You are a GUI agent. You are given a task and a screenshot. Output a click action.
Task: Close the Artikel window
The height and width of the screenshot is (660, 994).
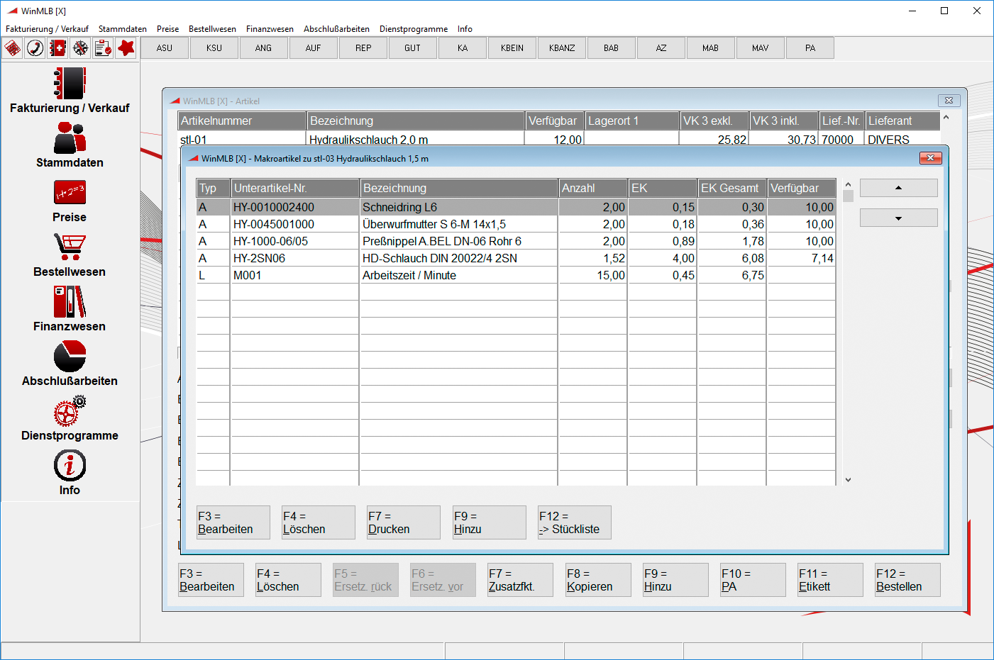(949, 101)
